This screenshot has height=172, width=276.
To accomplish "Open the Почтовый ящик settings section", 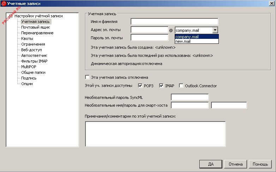I will pos(35,27).
